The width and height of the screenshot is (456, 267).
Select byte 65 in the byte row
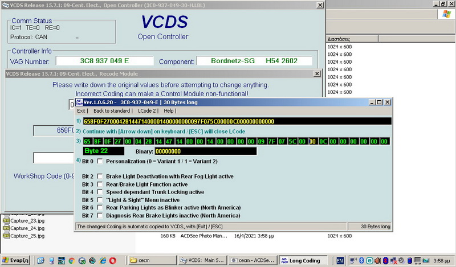point(87,142)
